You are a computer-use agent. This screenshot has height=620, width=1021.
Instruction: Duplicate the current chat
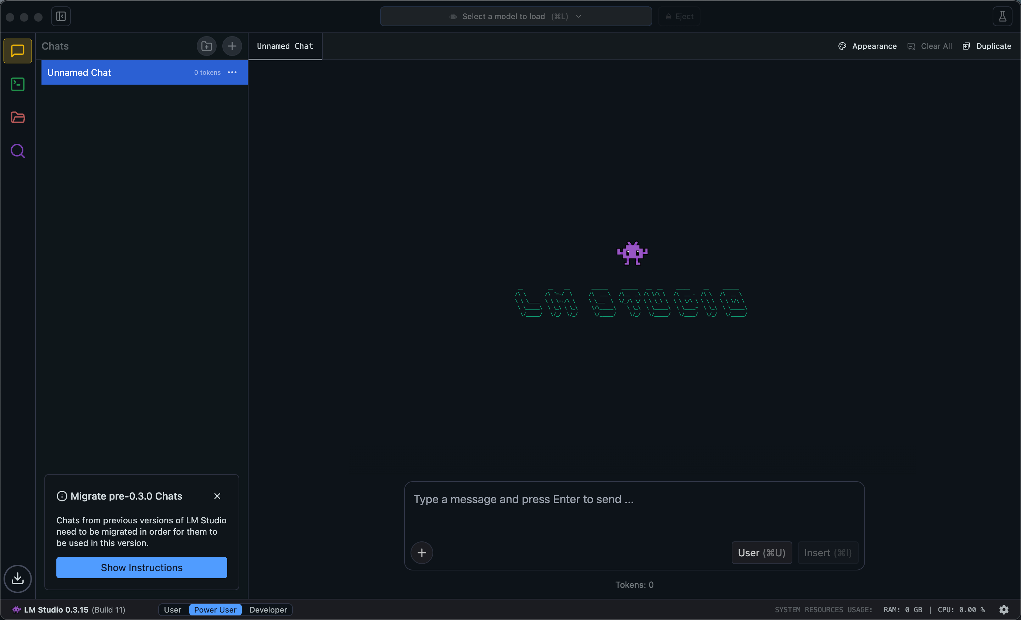(987, 46)
